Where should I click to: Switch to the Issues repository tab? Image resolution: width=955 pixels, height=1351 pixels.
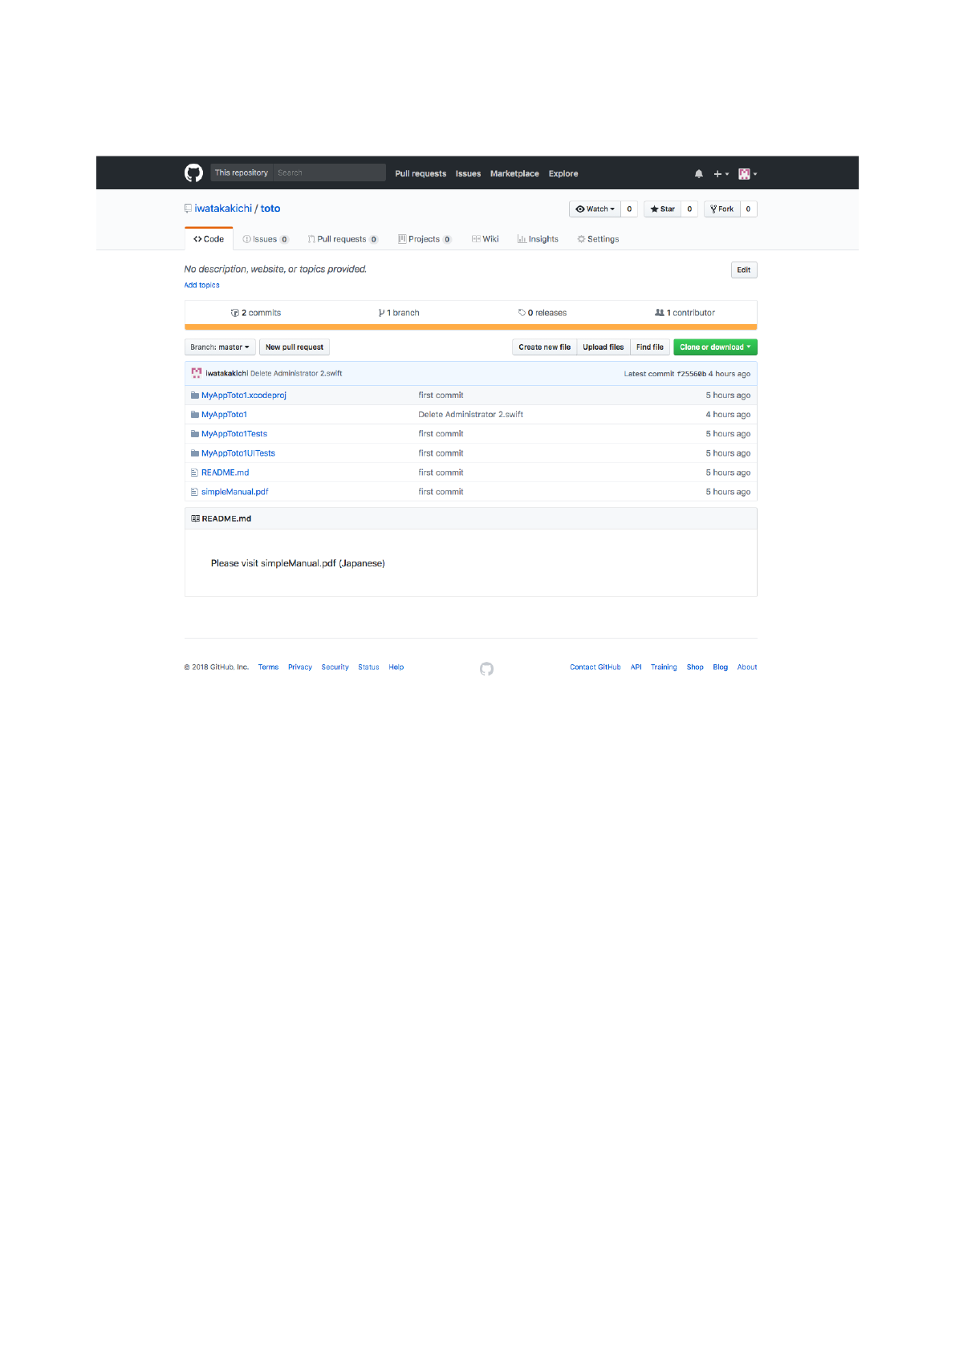265,239
